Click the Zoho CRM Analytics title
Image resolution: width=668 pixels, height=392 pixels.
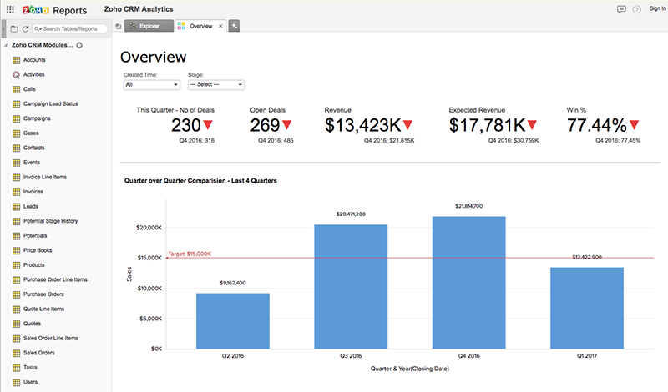tap(139, 9)
